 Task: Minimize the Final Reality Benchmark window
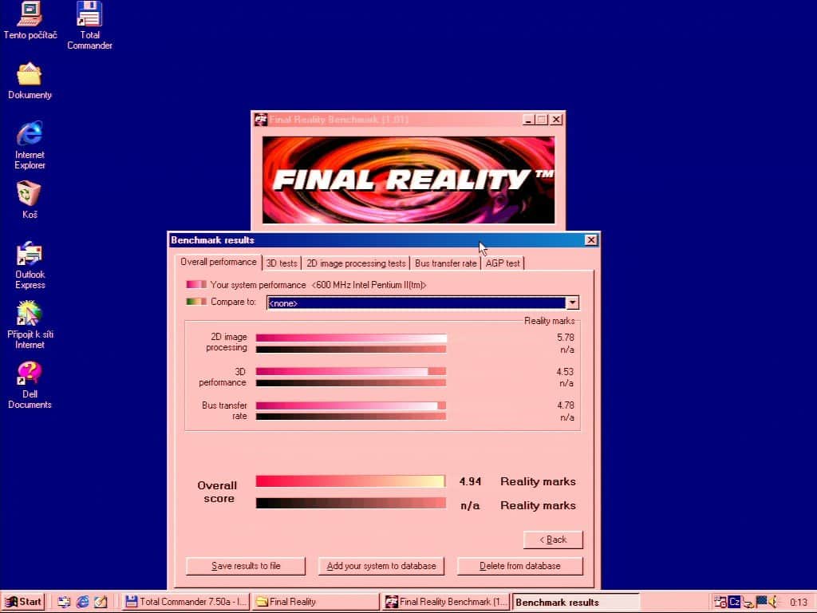click(528, 120)
